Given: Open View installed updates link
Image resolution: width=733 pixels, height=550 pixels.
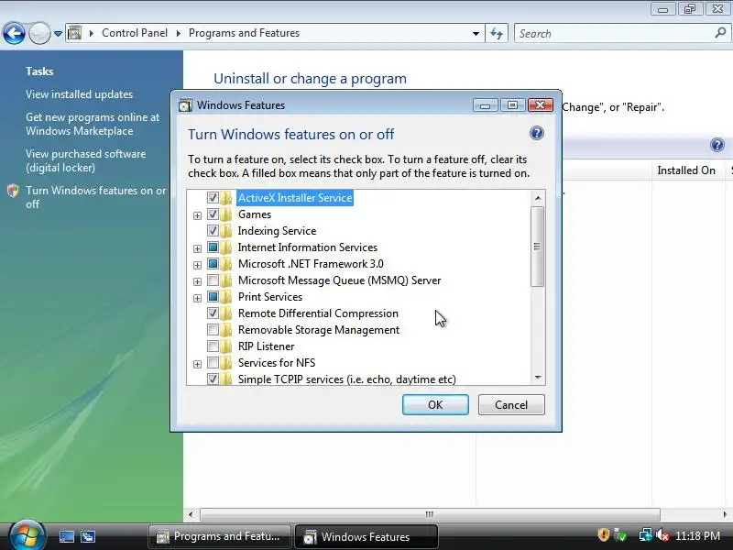Looking at the screenshot, I should click(79, 94).
